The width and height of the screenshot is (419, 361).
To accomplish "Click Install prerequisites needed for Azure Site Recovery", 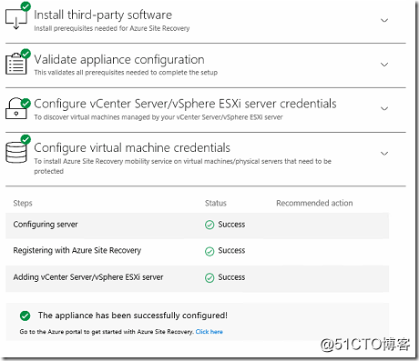I will point(112,28).
